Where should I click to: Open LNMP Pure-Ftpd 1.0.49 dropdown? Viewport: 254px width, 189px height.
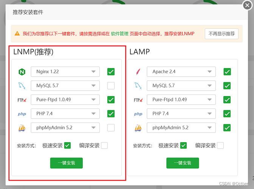click(65, 99)
